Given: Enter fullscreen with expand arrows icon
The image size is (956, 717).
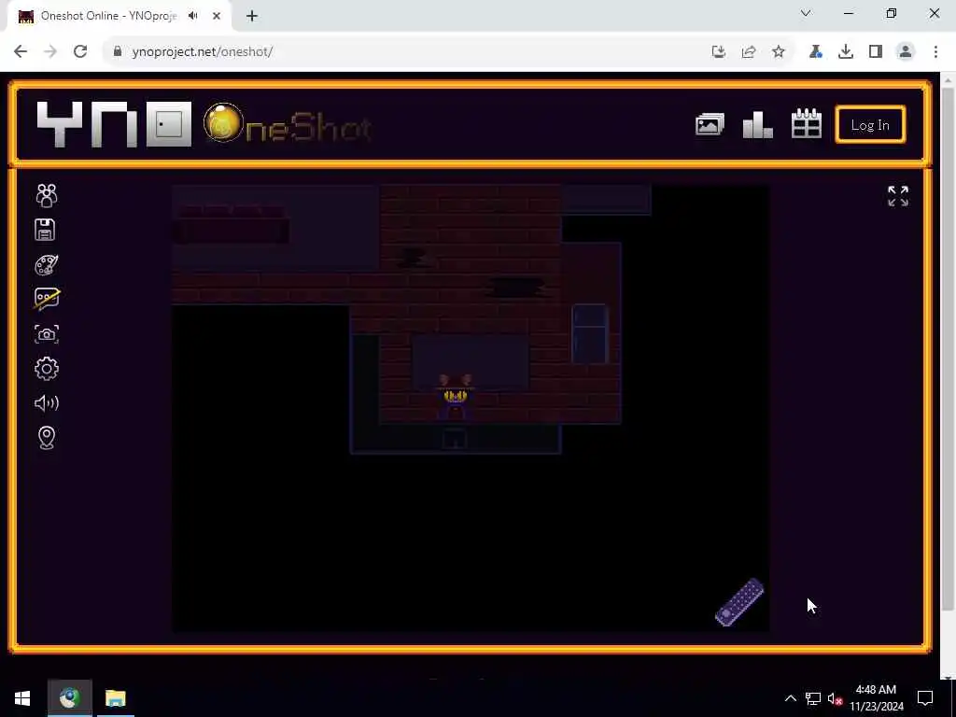Looking at the screenshot, I should 898,196.
